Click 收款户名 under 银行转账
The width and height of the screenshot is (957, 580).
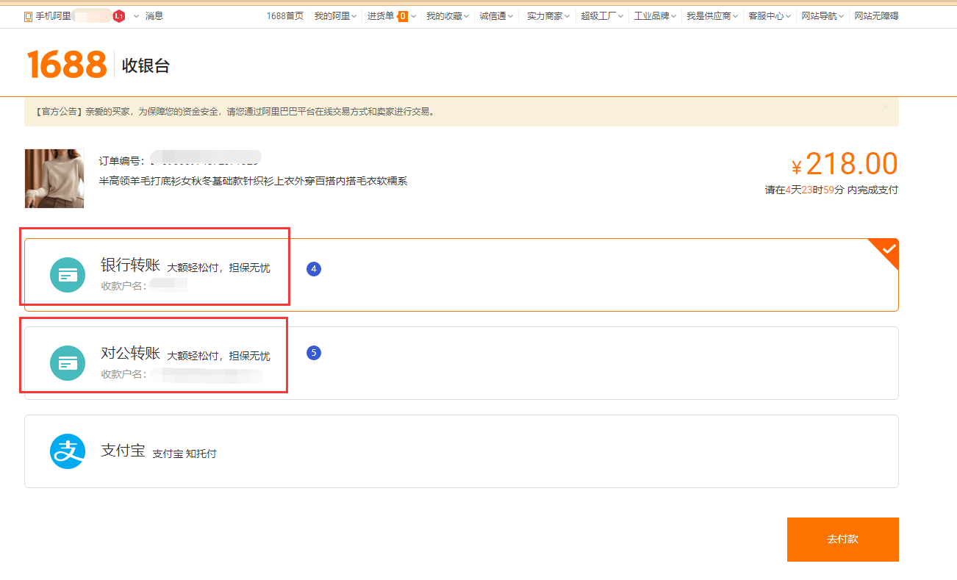click(123, 286)
